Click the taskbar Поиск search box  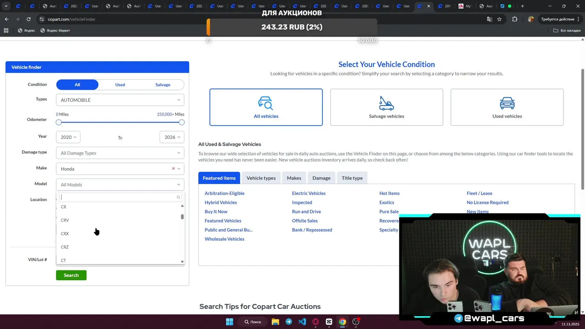tap(253, 322)
